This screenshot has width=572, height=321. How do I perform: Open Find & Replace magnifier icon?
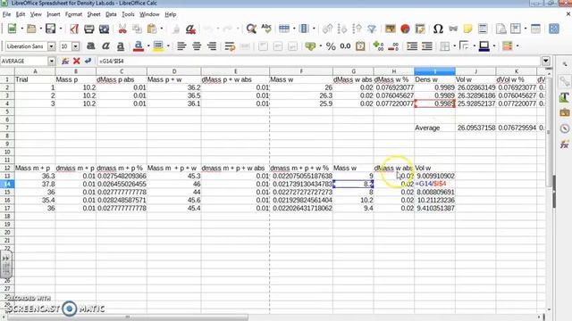pyautogui.click(x=251, y=29)
